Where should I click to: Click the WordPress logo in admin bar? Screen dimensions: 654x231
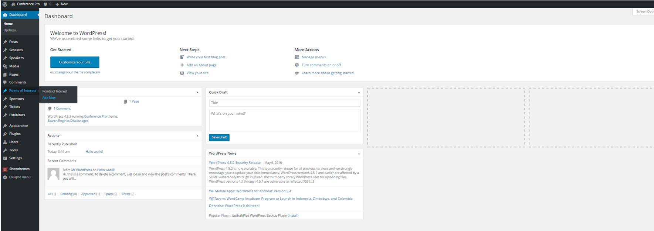click(x=5, y=4)
